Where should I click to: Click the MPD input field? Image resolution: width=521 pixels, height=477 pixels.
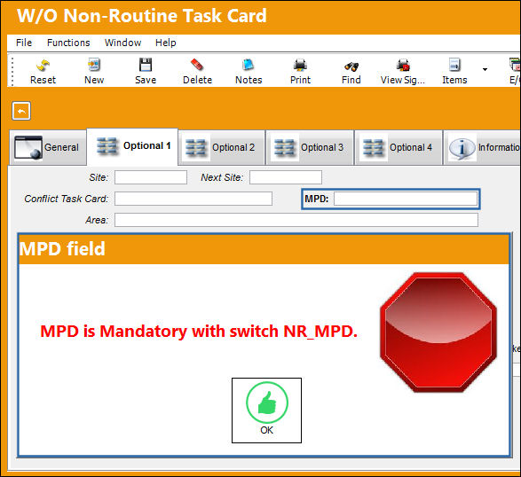click(x=406, y=199)
